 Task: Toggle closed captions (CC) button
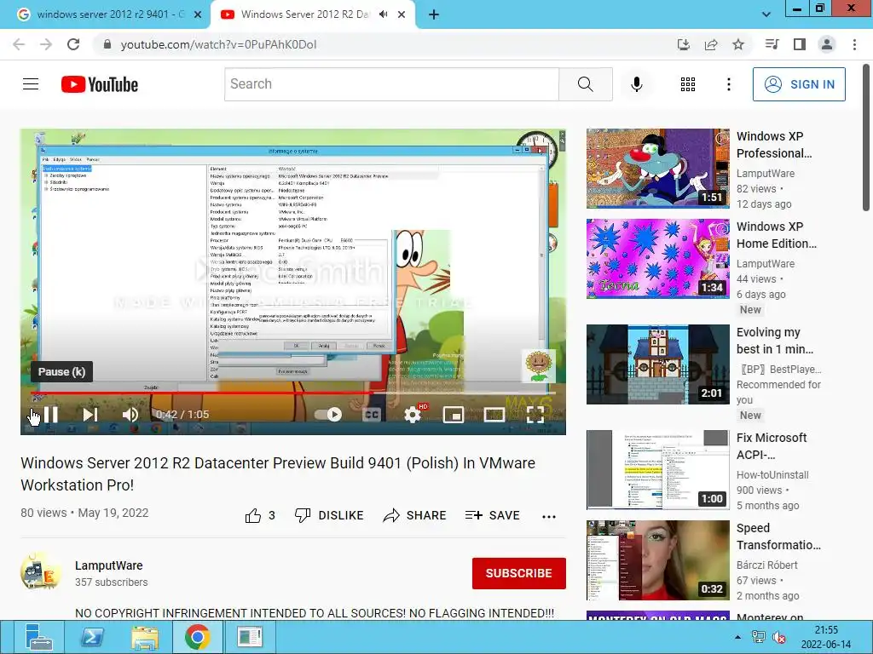pyautogui.click(x=372, y=415)
